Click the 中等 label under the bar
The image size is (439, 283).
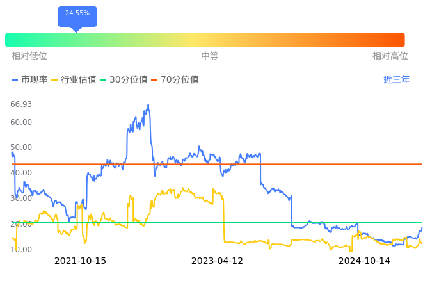point(210,56)
